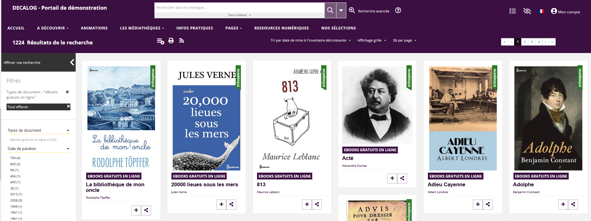Add Adolphe with plus icon
591x221 pixels.
[563, 204]
